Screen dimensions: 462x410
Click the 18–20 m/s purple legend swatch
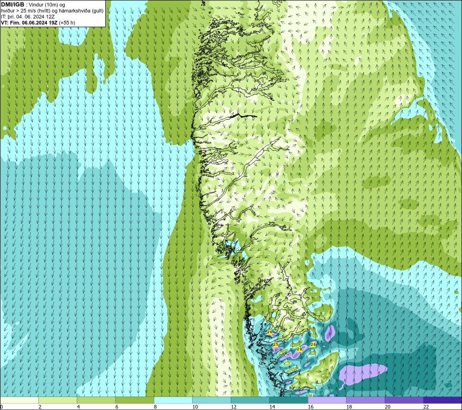point(365,400)
